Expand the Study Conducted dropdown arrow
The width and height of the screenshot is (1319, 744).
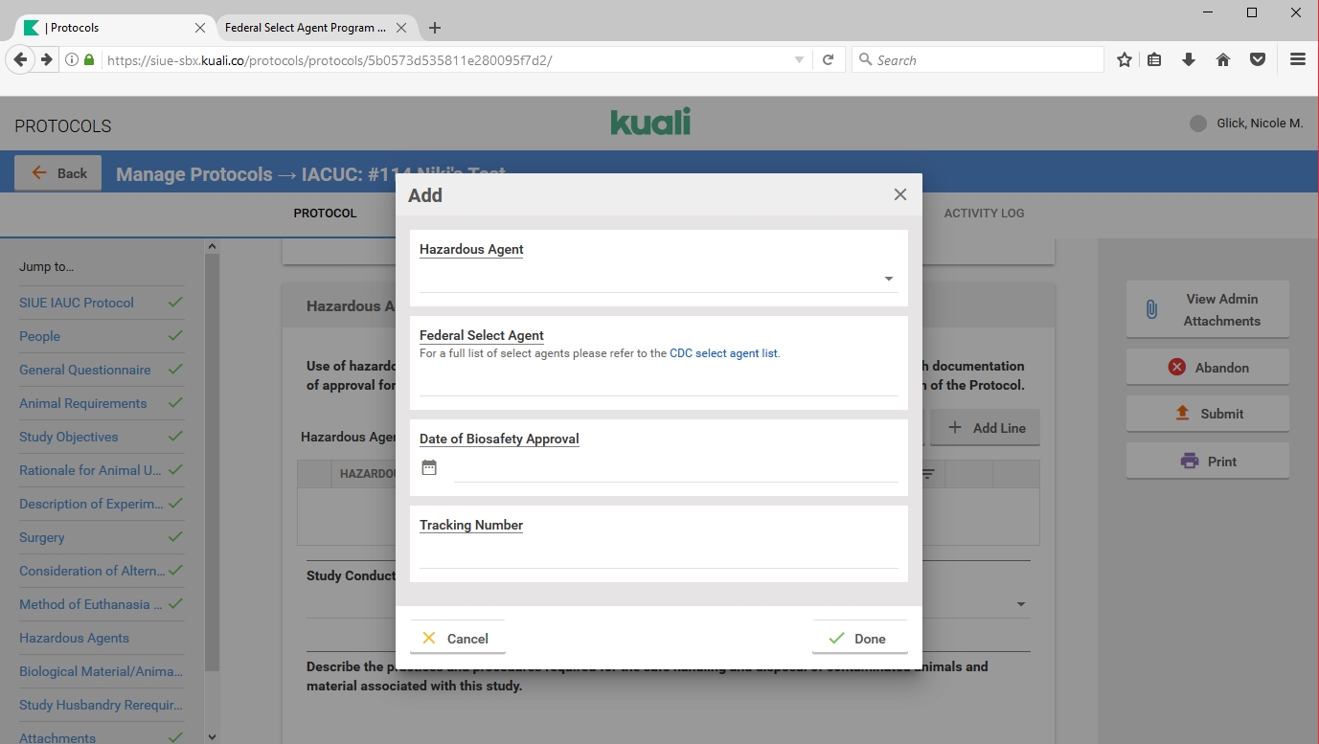pyautogui.click(x=1020, y=604)
